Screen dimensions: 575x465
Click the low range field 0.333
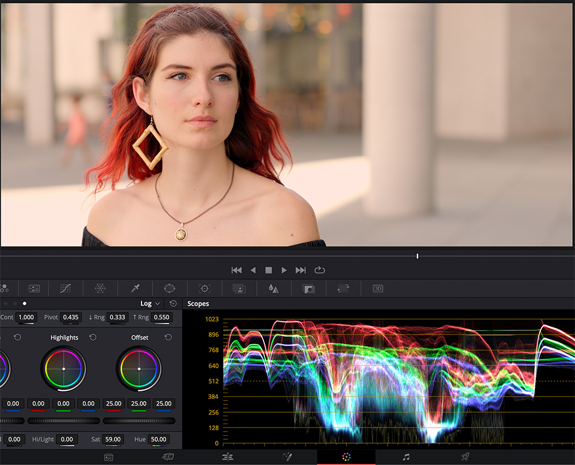click(x=117, y=317)
